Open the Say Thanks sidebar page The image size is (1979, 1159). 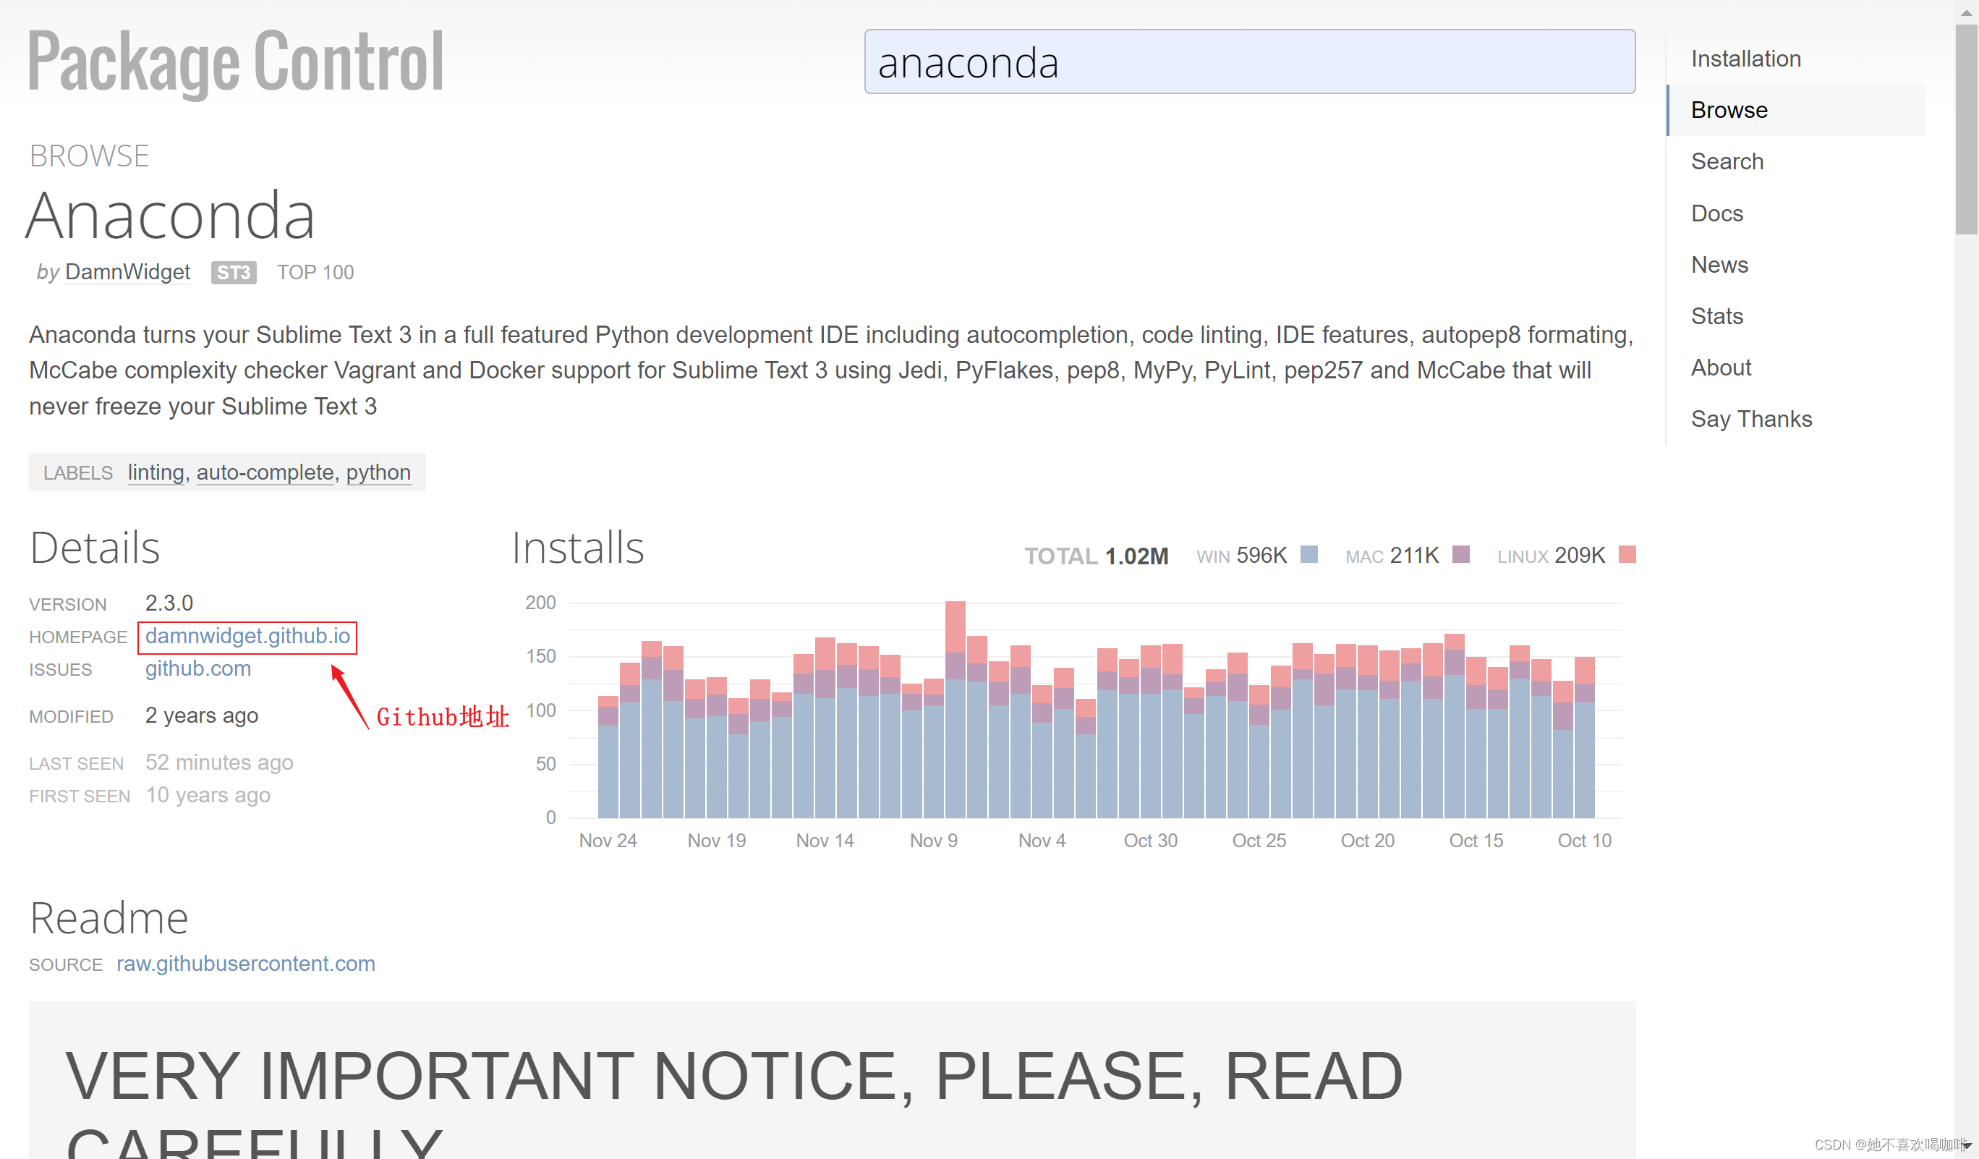(1750, 420)
